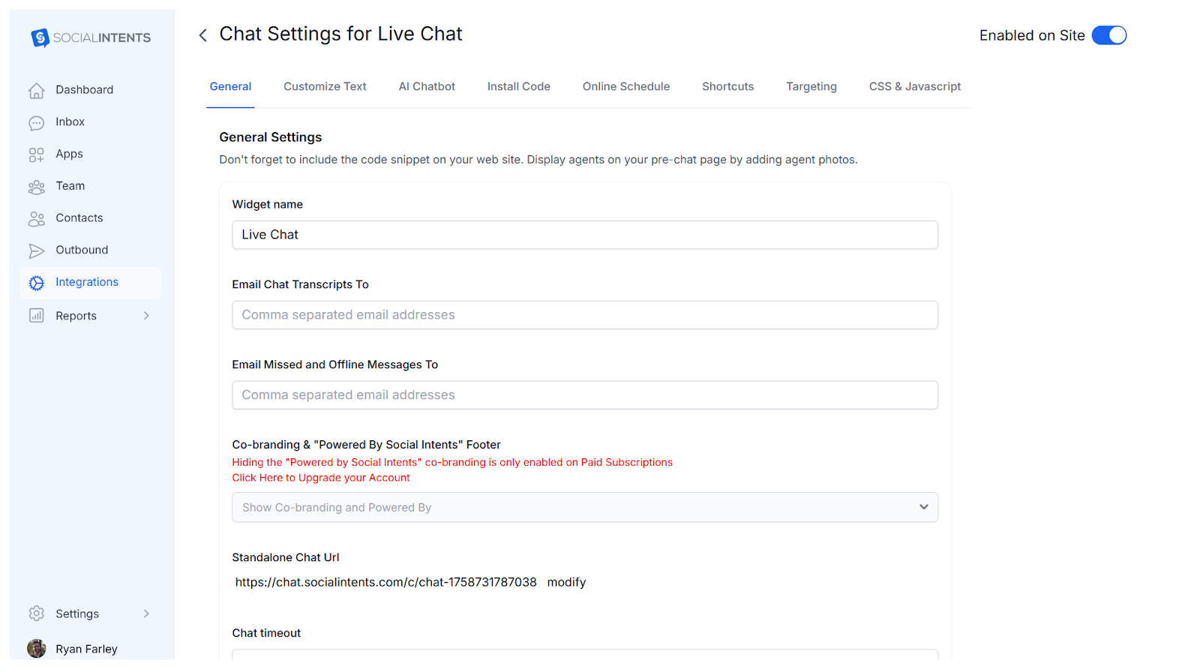This screenshot has height=669, width=1200.
Task: Open Inbox via chat bubble icon
Action: [x=36, y=123]
